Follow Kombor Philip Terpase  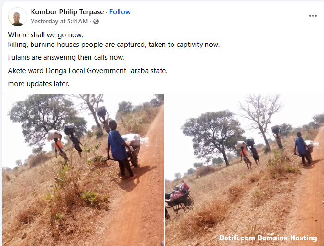[x=120, y=12]
